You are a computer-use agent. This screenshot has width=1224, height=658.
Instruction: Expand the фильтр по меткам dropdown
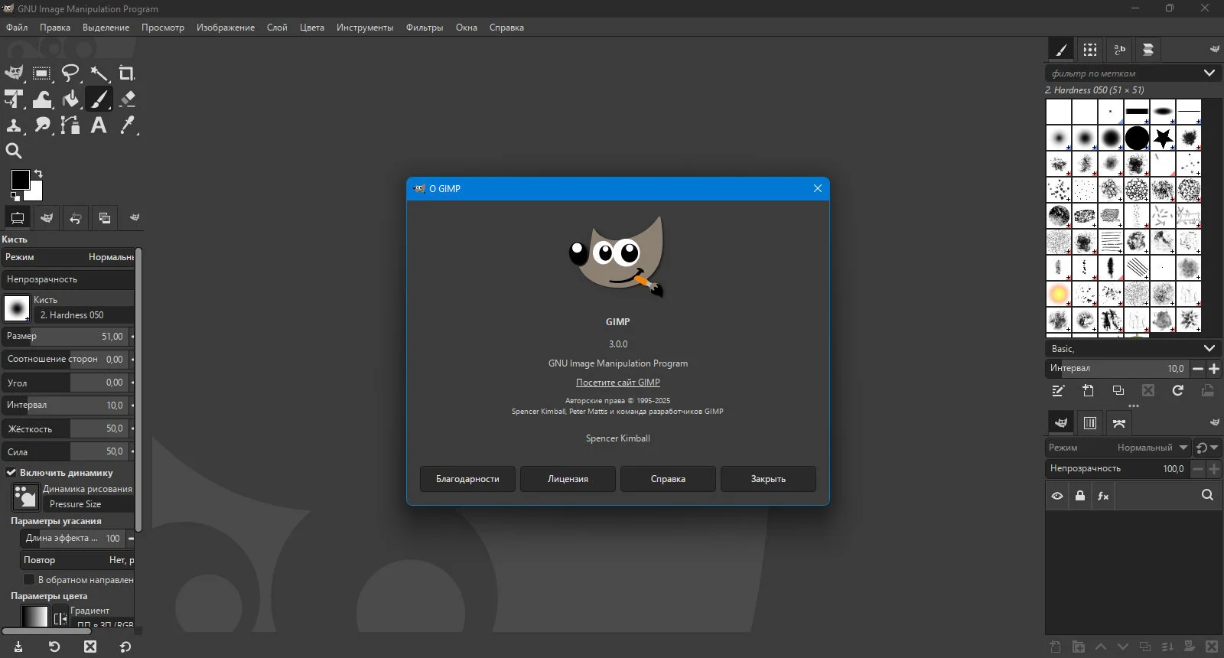click(x=1209, y=73)
